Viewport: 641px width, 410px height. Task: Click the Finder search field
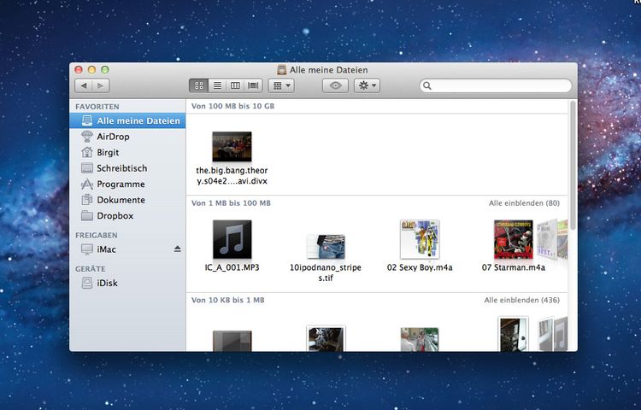pos(497,85)
